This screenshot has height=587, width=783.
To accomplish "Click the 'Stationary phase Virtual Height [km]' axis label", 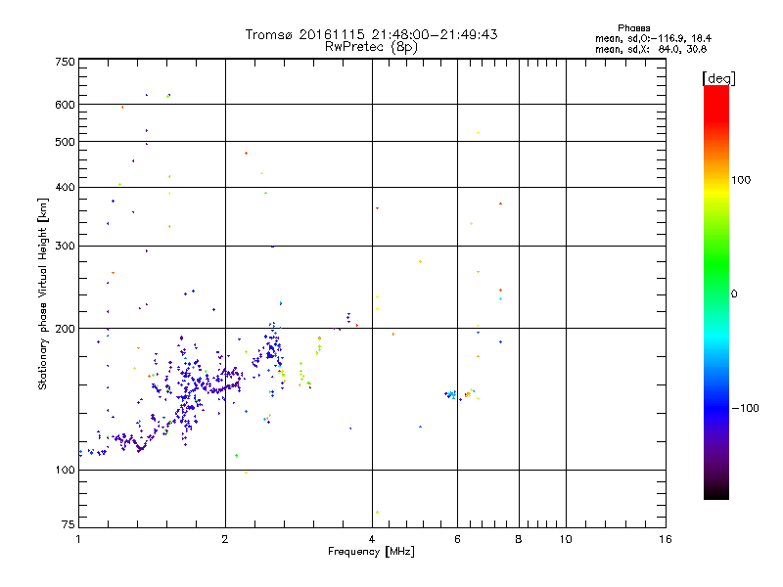I will click(43, 293).
